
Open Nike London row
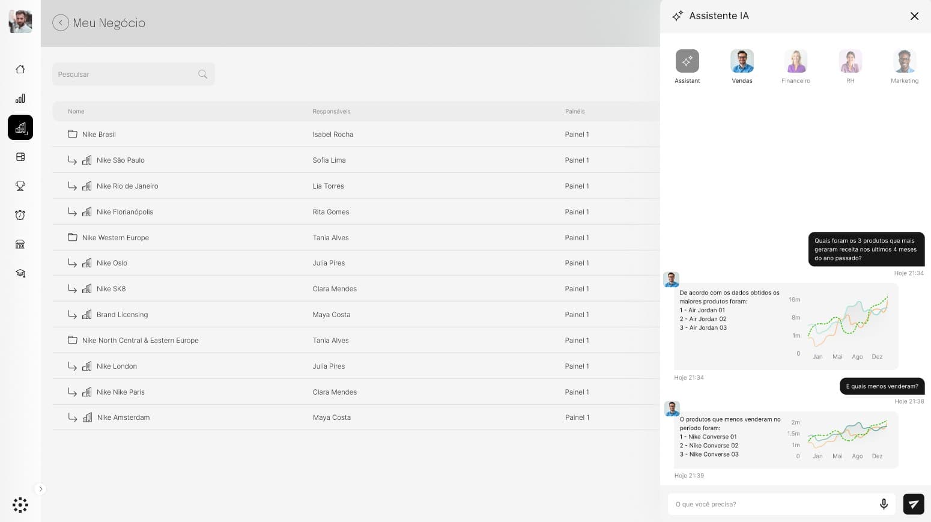(x=356, y=366)
